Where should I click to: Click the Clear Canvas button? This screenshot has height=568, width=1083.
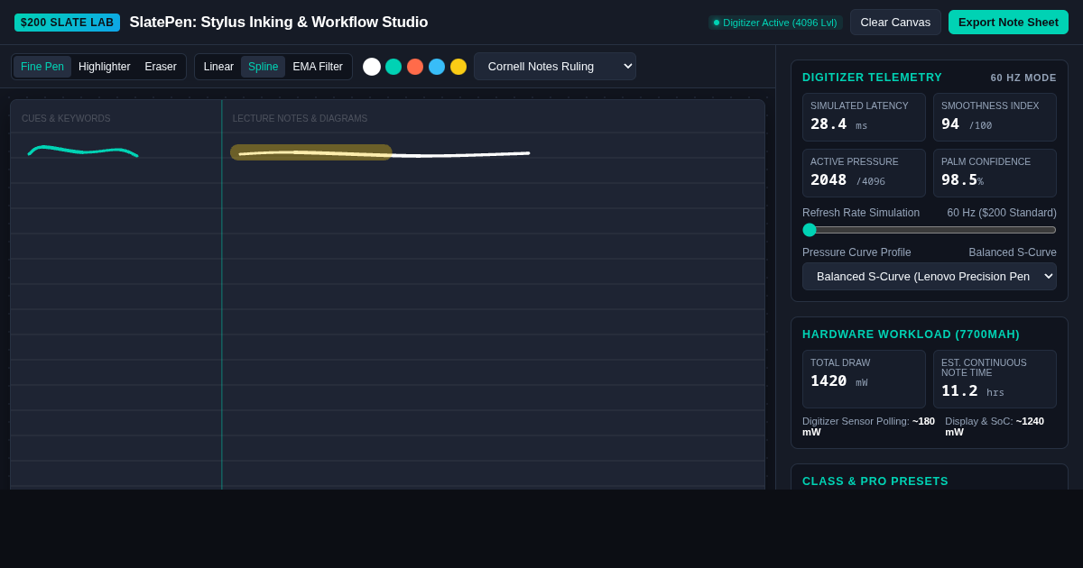[x=895, y=23]
